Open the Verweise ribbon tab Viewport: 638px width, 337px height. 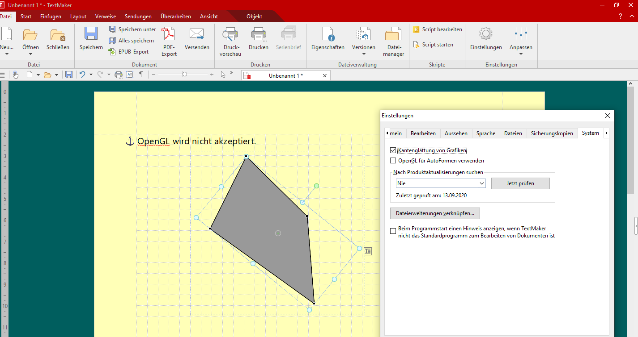click(106, 17)
